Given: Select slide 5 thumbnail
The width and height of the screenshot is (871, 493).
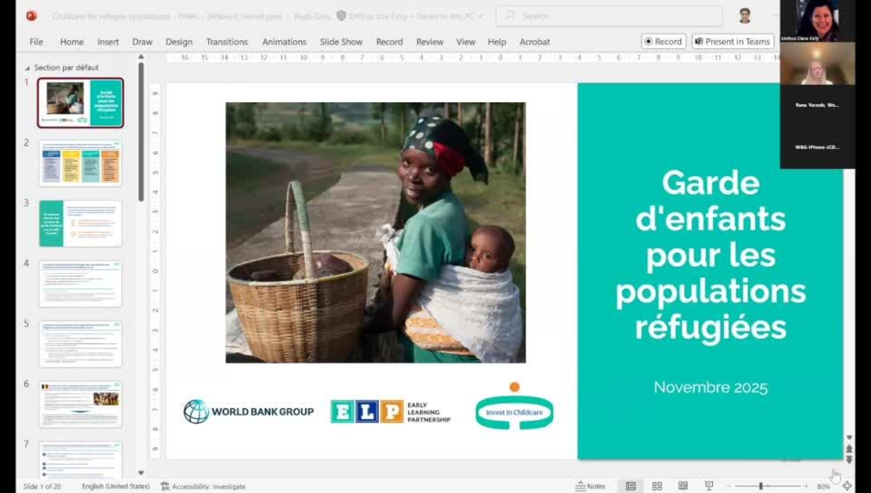Looking at the screenshot, I should click(80, 343).
